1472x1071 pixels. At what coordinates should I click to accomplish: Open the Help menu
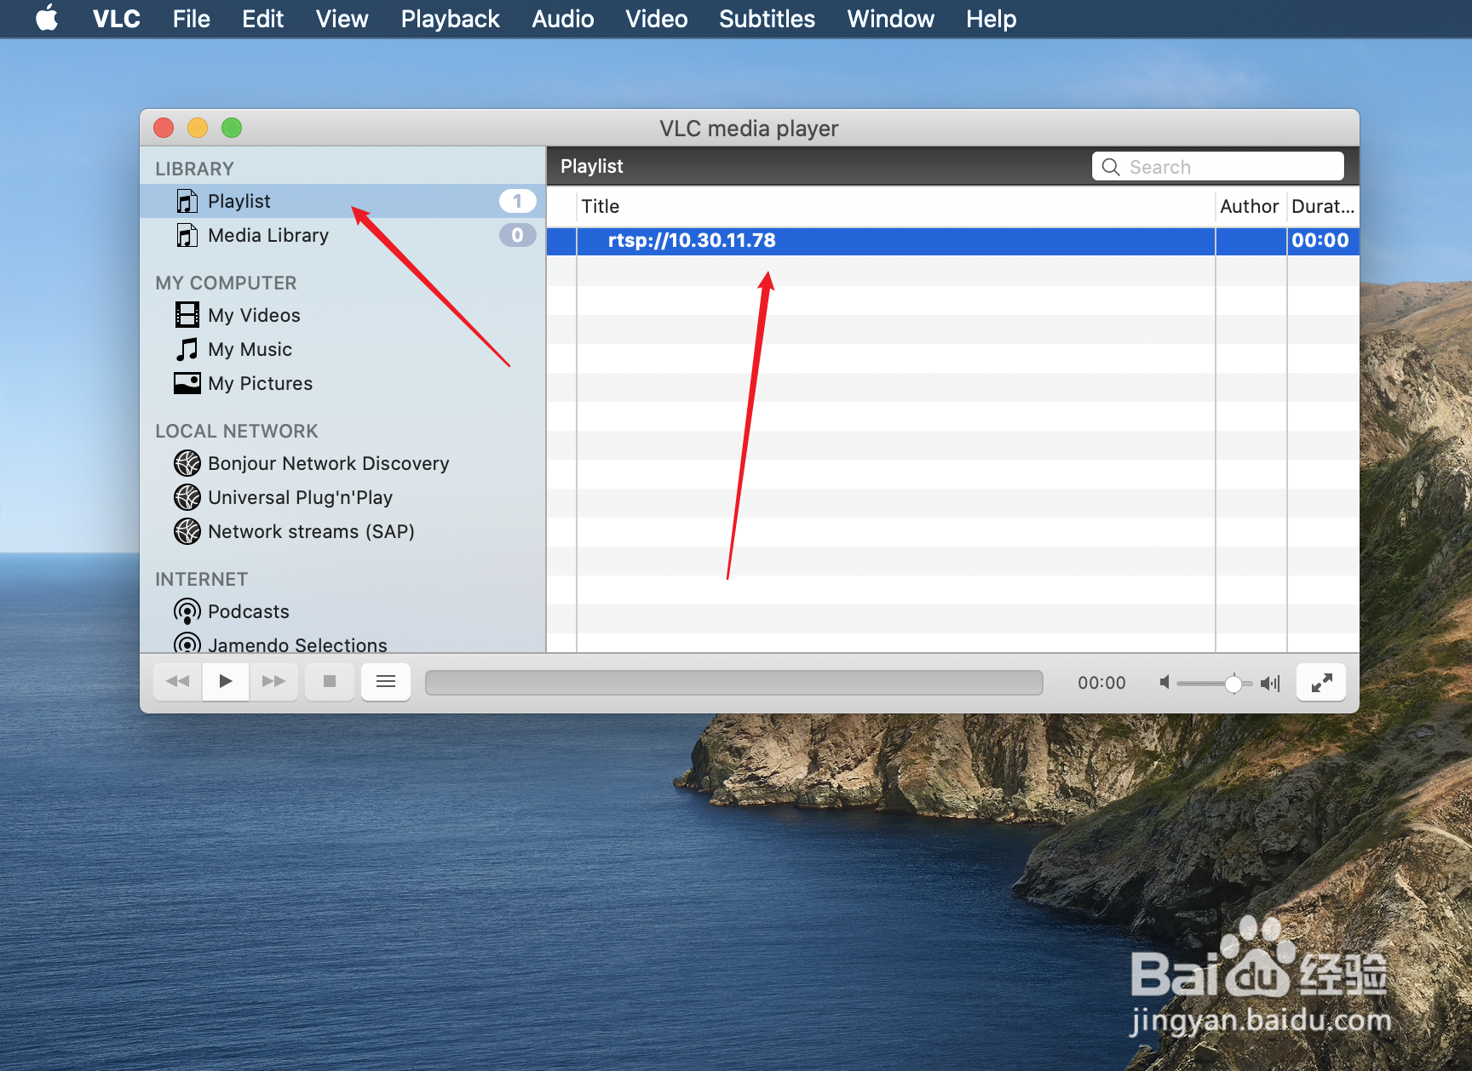click(x=992, y=19)
